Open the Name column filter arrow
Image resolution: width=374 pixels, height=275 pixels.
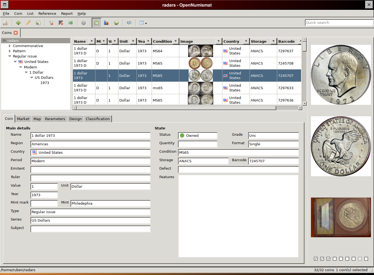point(92,41)
